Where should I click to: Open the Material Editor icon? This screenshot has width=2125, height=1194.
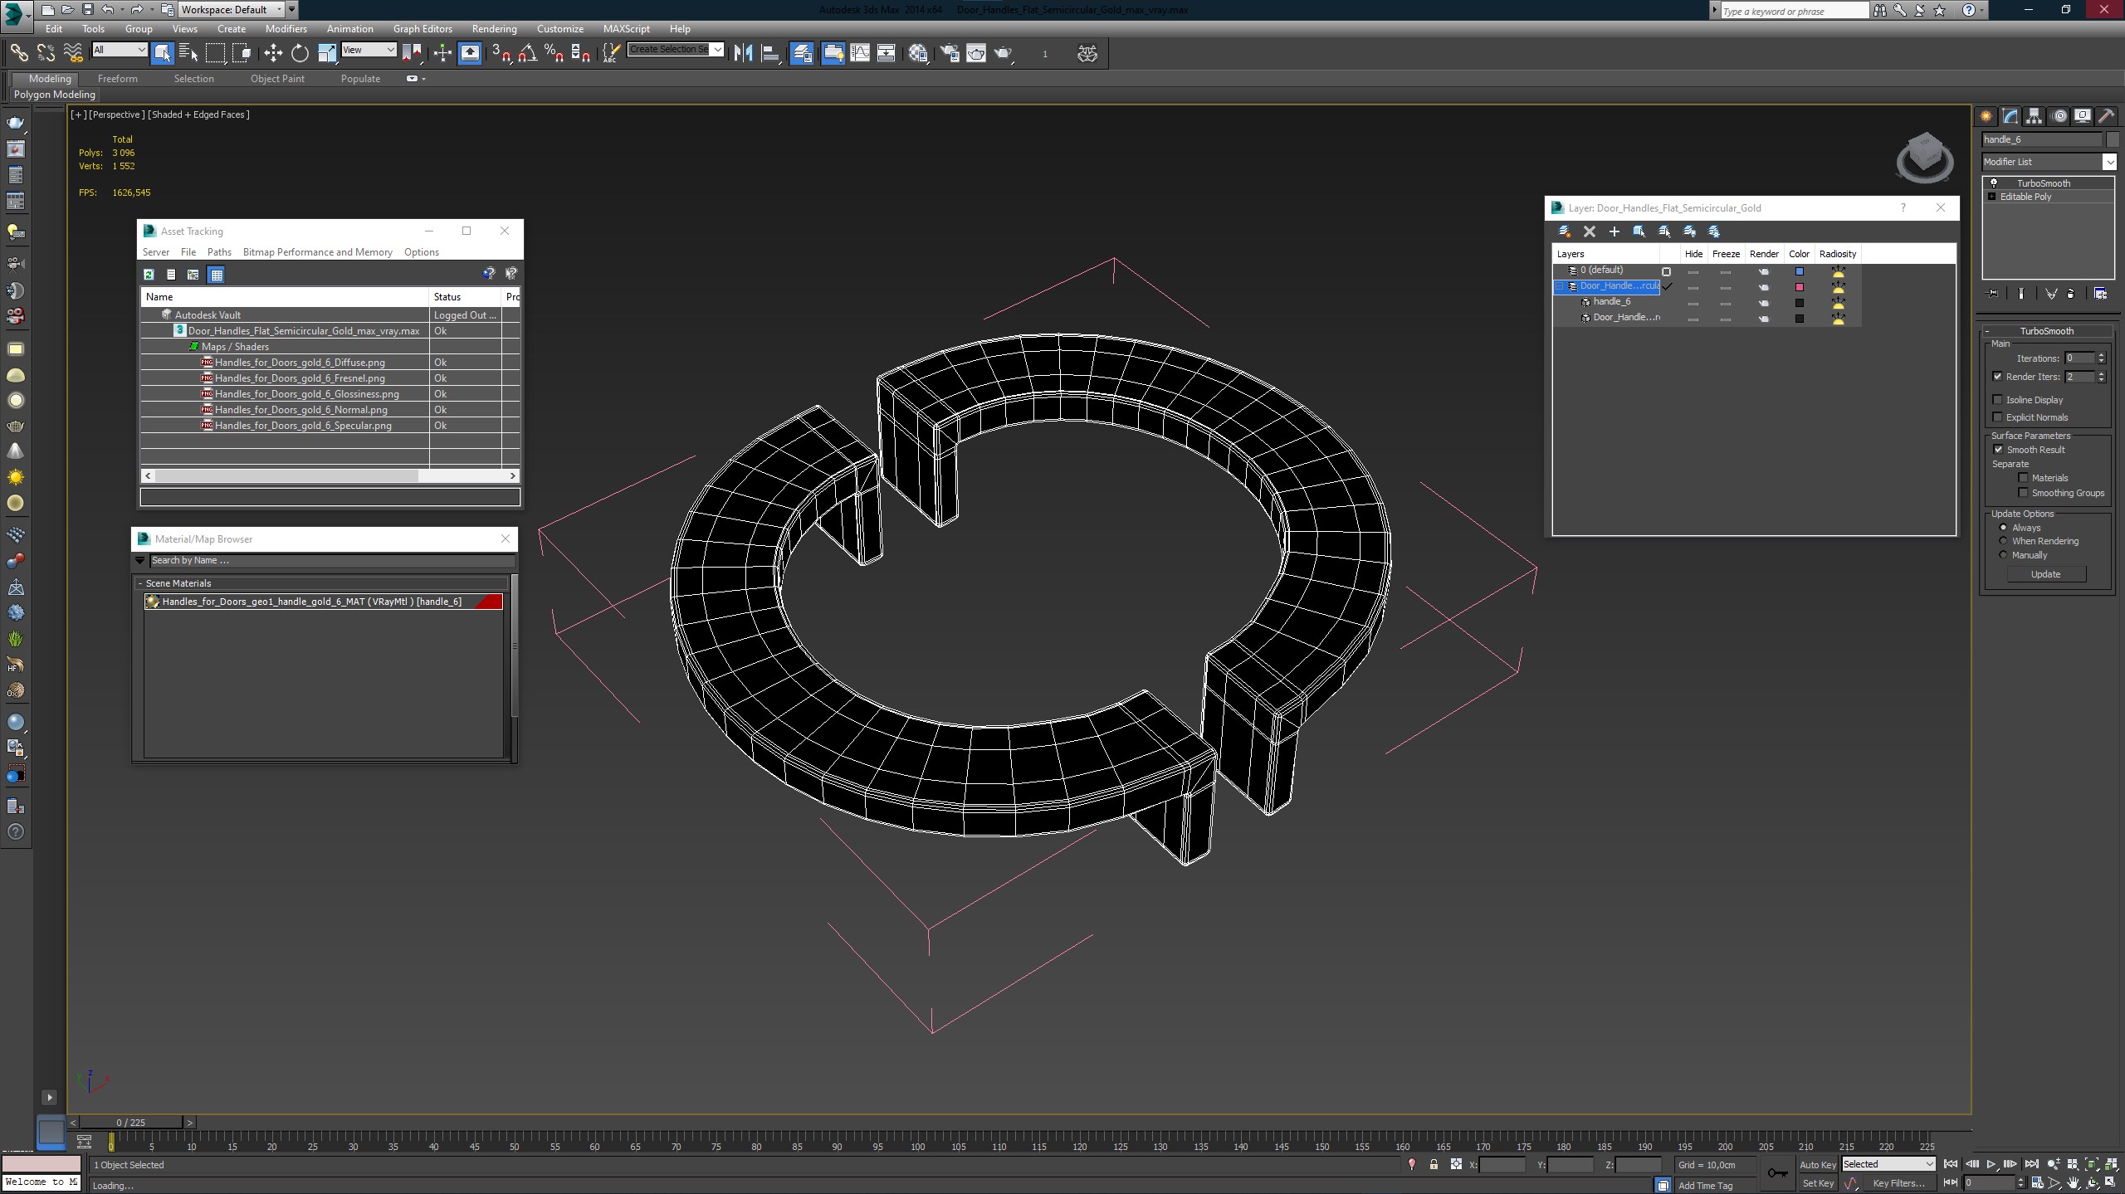tap(917, 53)
